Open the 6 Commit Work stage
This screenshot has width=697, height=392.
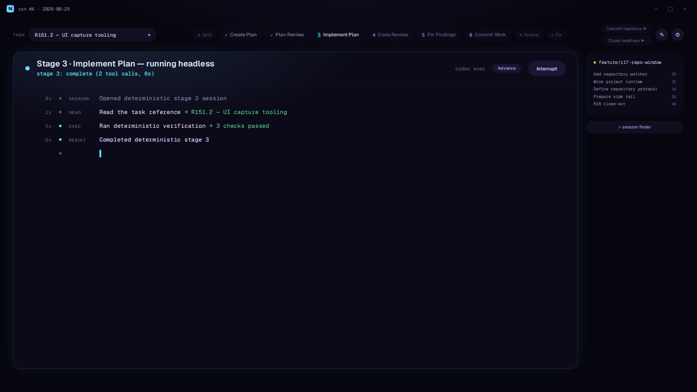coord(488,35)
